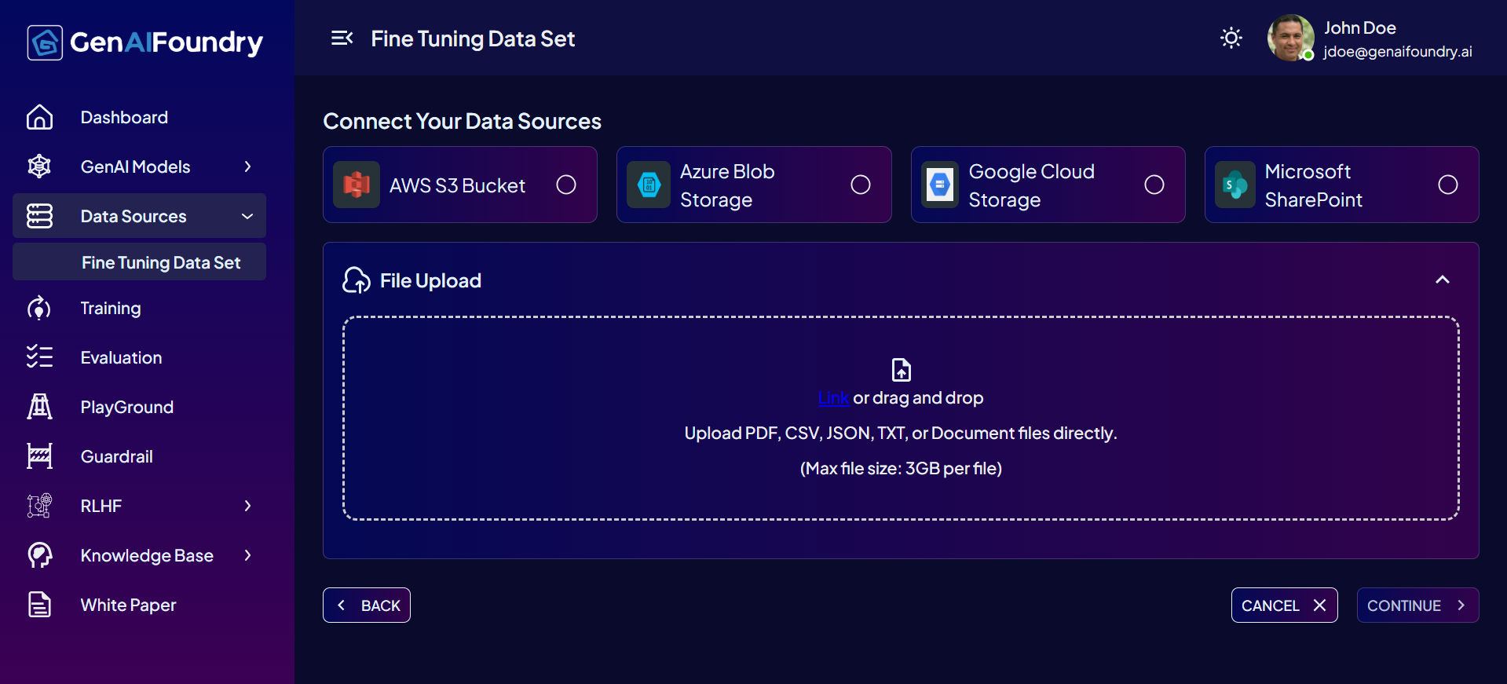Click the File Upload heading

430,280
